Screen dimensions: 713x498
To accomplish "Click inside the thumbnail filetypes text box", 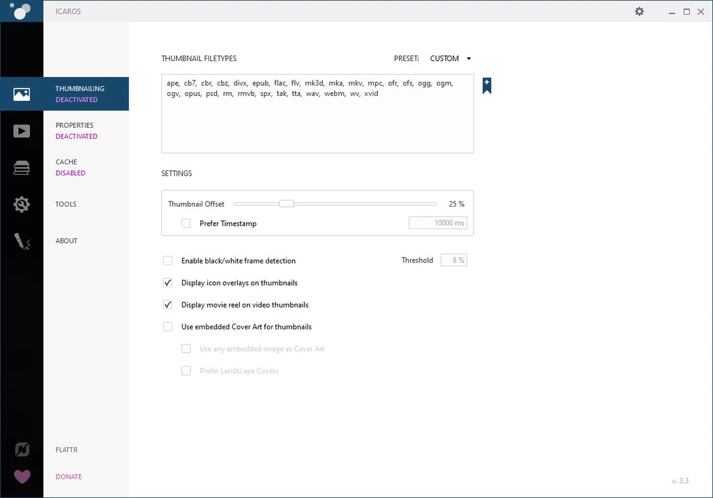I will [x=317, y=125].
